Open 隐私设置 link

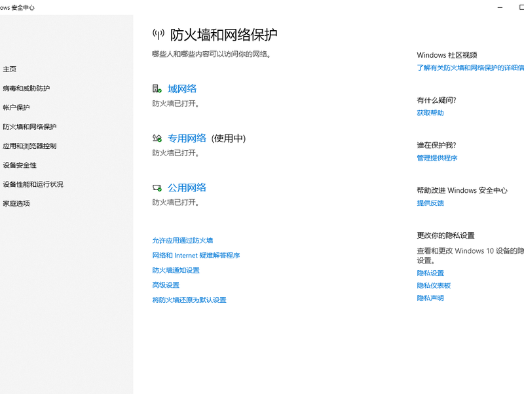430,273
